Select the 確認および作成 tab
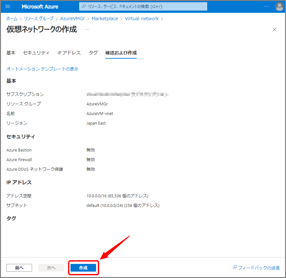The image size is (286, 278). (x=121, y=53)
